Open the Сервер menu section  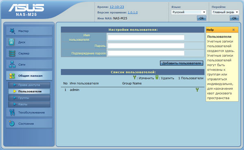29,53
